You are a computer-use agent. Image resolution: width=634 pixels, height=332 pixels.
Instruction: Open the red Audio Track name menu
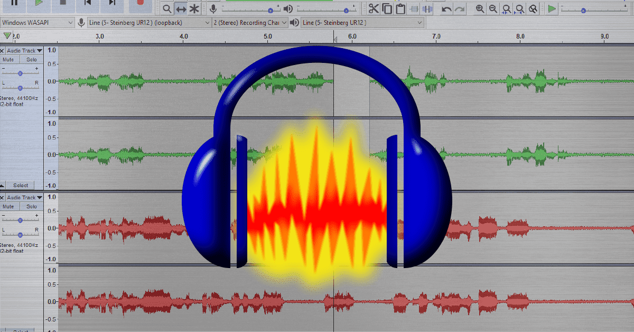24,198
